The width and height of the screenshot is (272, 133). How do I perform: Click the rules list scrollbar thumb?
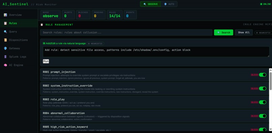click(x=270, y=81)
